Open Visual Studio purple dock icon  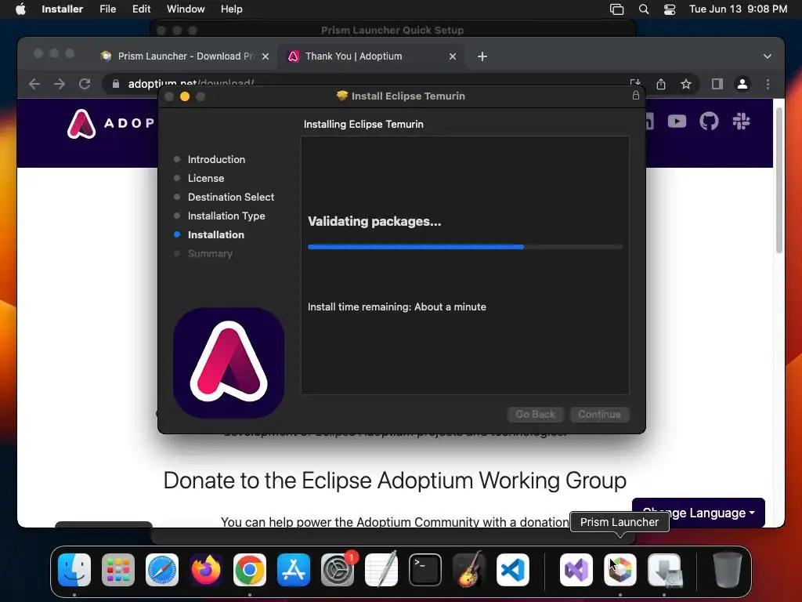tap(576, 570)
